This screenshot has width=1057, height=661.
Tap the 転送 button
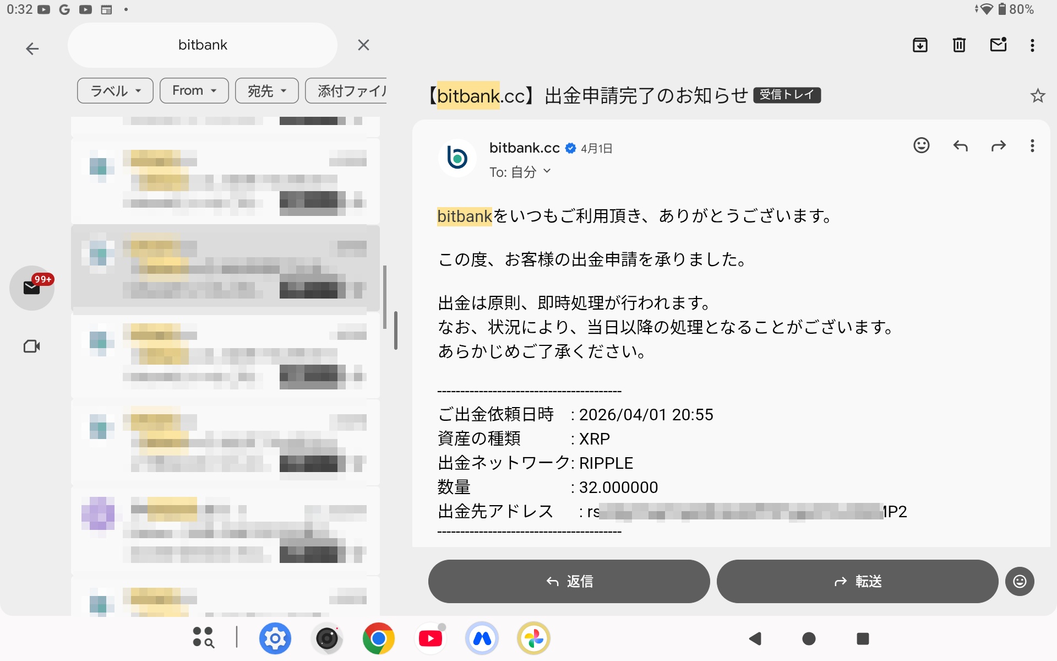[857, 581]
